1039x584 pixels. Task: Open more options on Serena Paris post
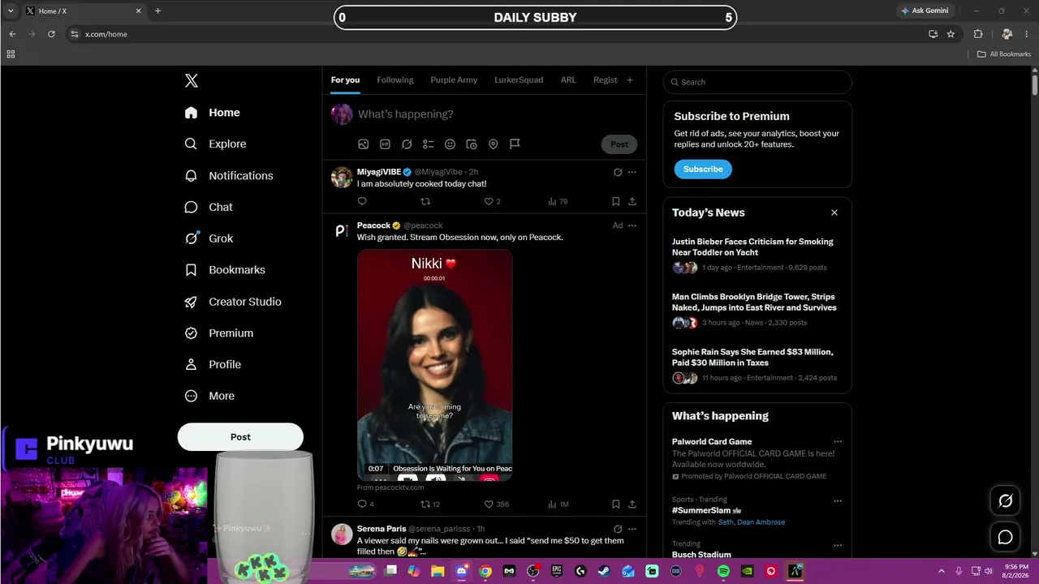point(632,529)
